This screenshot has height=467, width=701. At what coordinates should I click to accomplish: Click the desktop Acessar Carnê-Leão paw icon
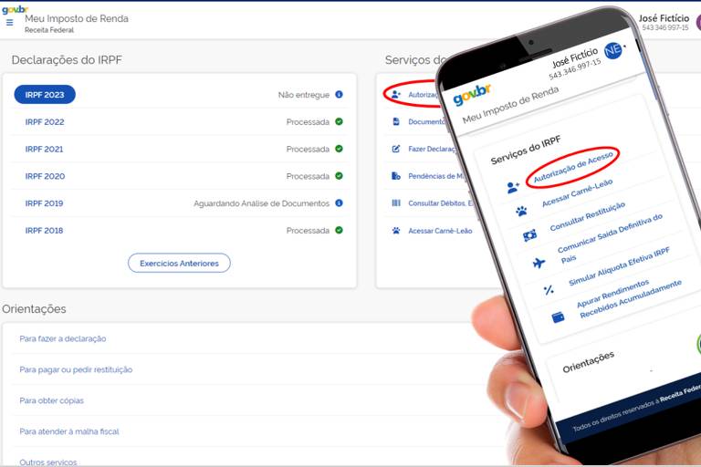point(396,231)
